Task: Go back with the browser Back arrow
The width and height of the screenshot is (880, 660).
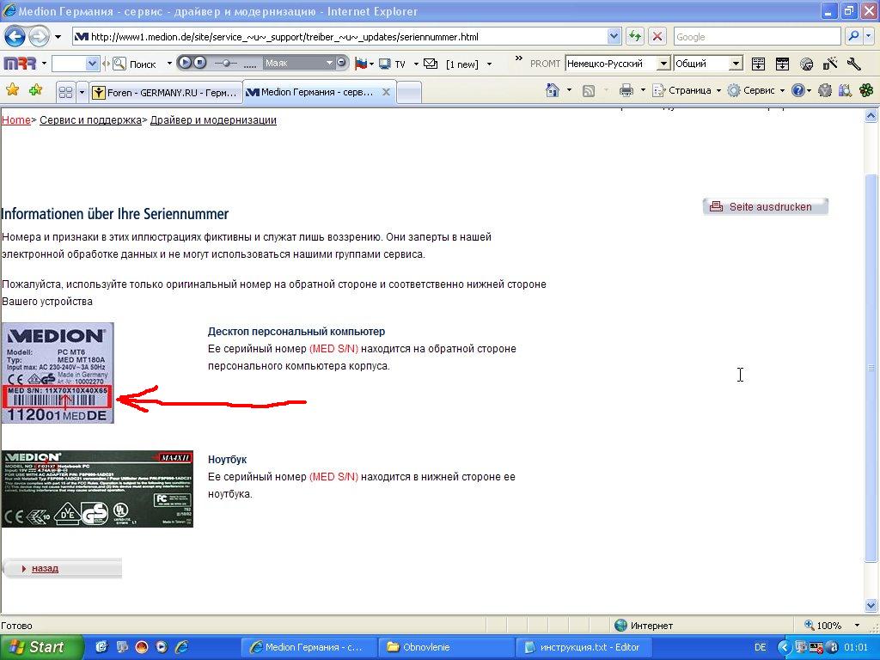Action: pyautogui.click(x=15, y=37)
